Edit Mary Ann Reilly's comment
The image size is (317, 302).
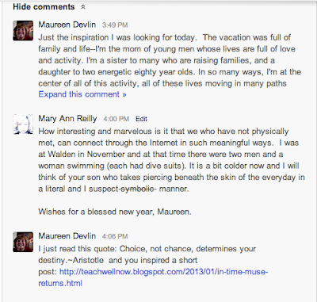click(141, 119)
